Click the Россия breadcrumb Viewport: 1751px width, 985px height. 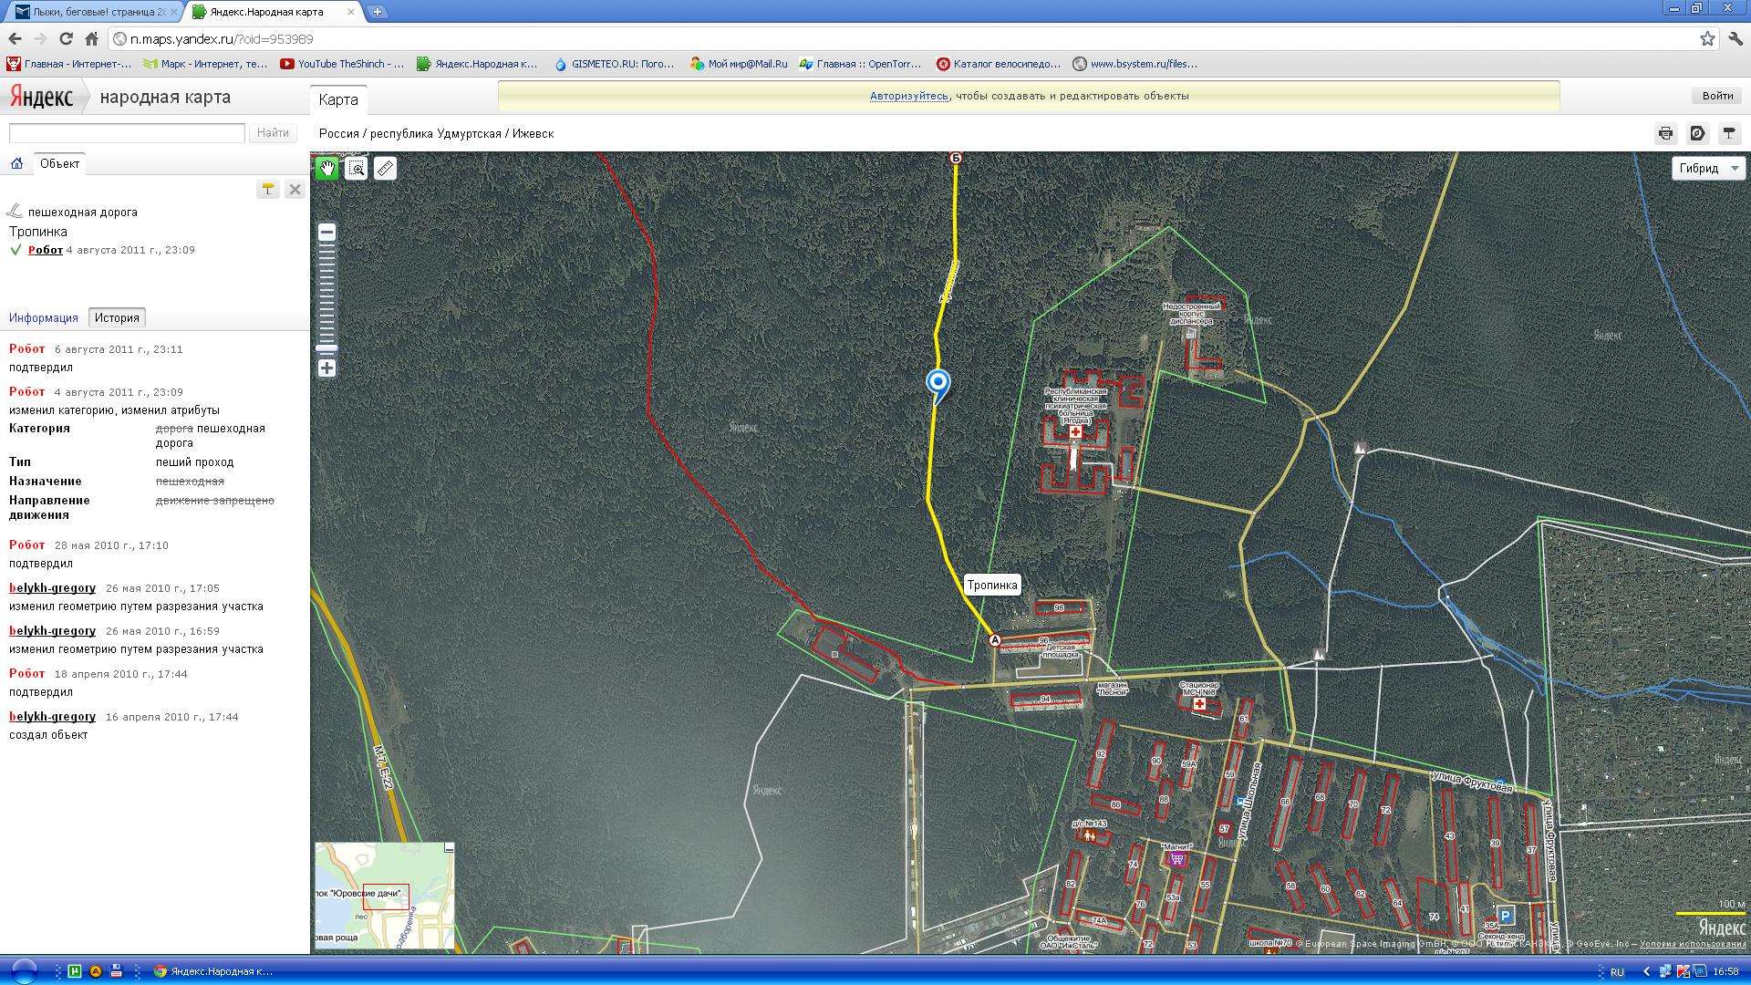tap(339, 134)
